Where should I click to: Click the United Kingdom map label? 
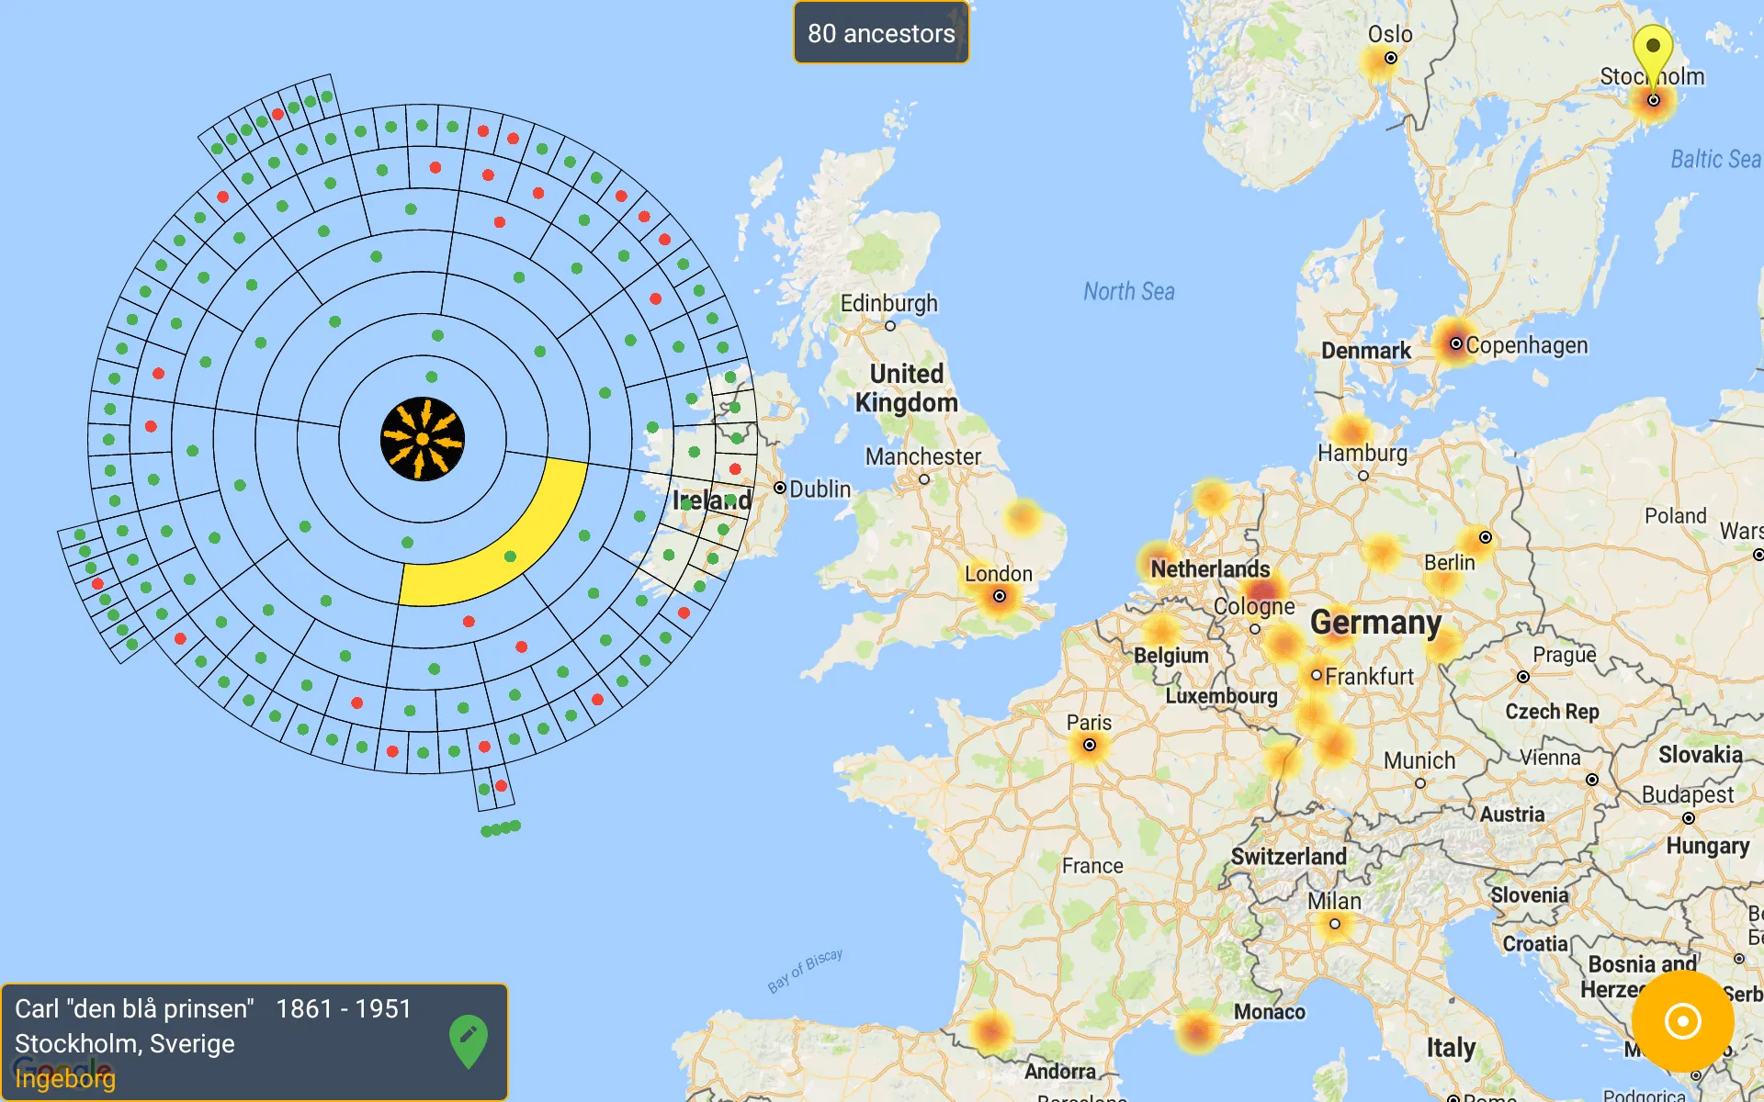tap(907, 388)
